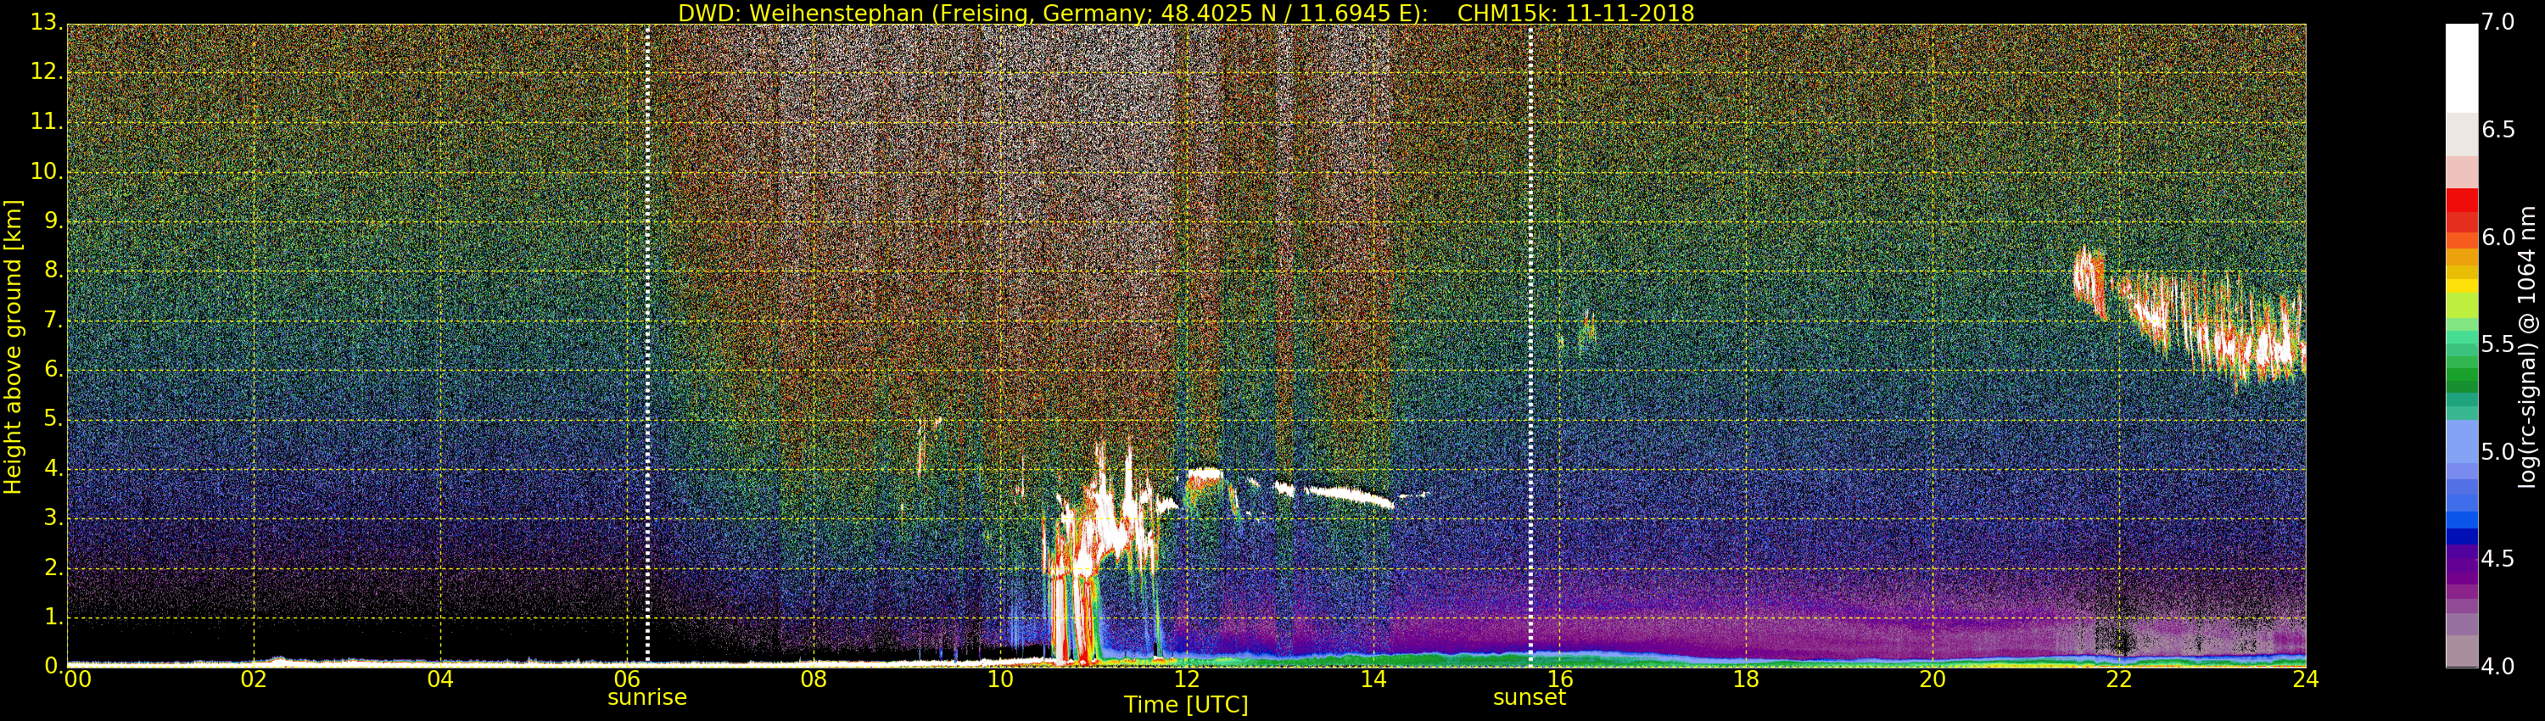Viewport: 2545px width, 721px height.
Task: Click the 'Height above ground [km]' axis label
Action: point(13,346)
